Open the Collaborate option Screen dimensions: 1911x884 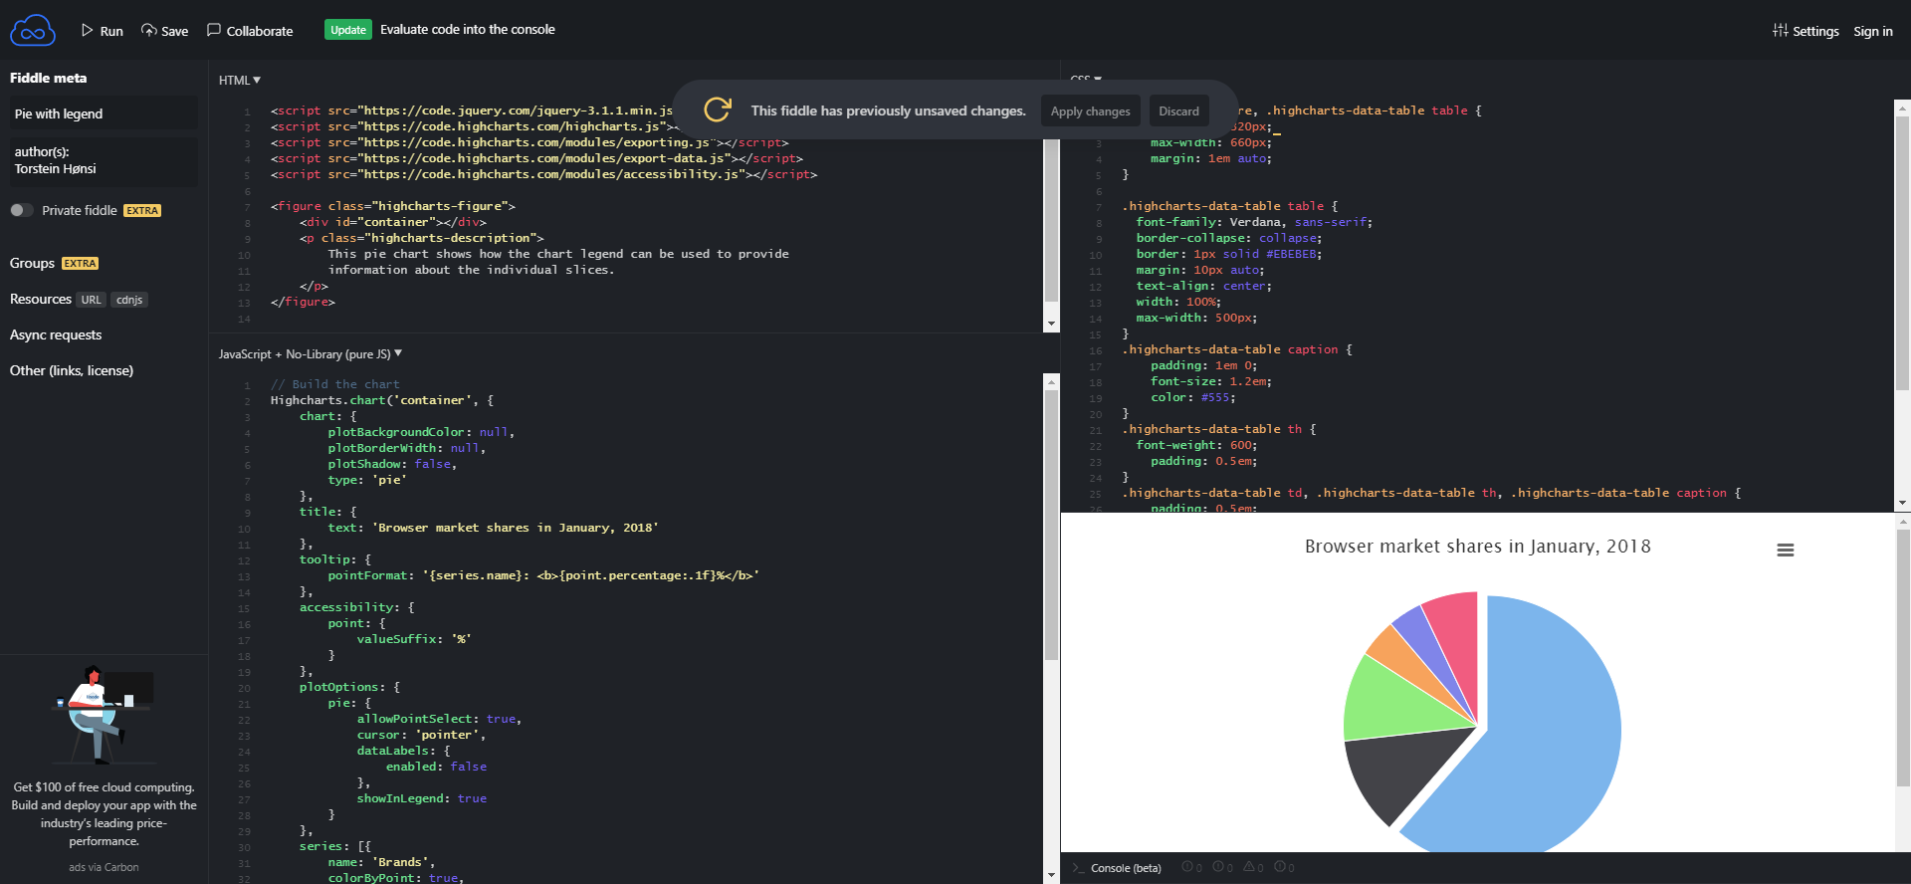pyautogui.click(x=250, y=31)
